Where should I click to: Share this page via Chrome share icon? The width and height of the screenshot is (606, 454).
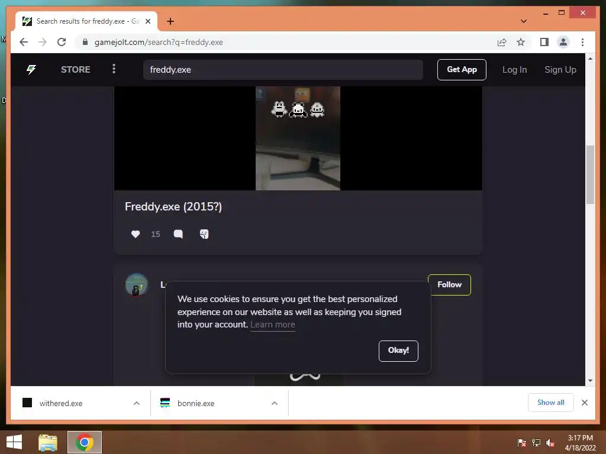point(502,42)
